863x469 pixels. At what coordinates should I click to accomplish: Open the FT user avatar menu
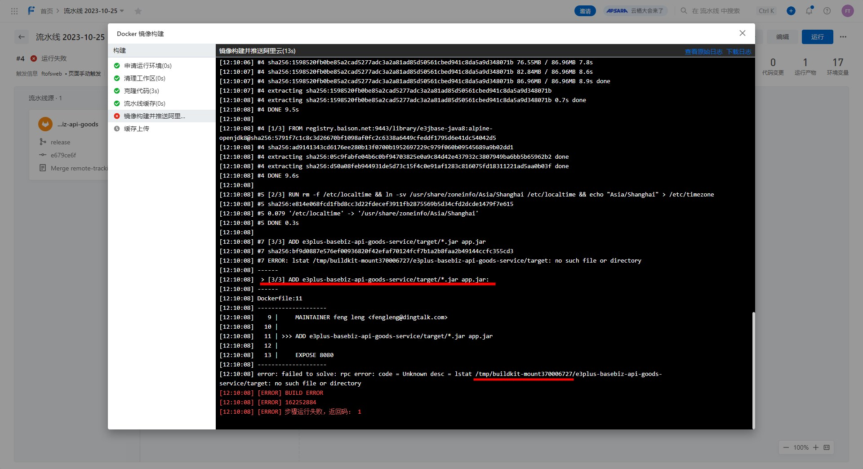tap(847, 11)
